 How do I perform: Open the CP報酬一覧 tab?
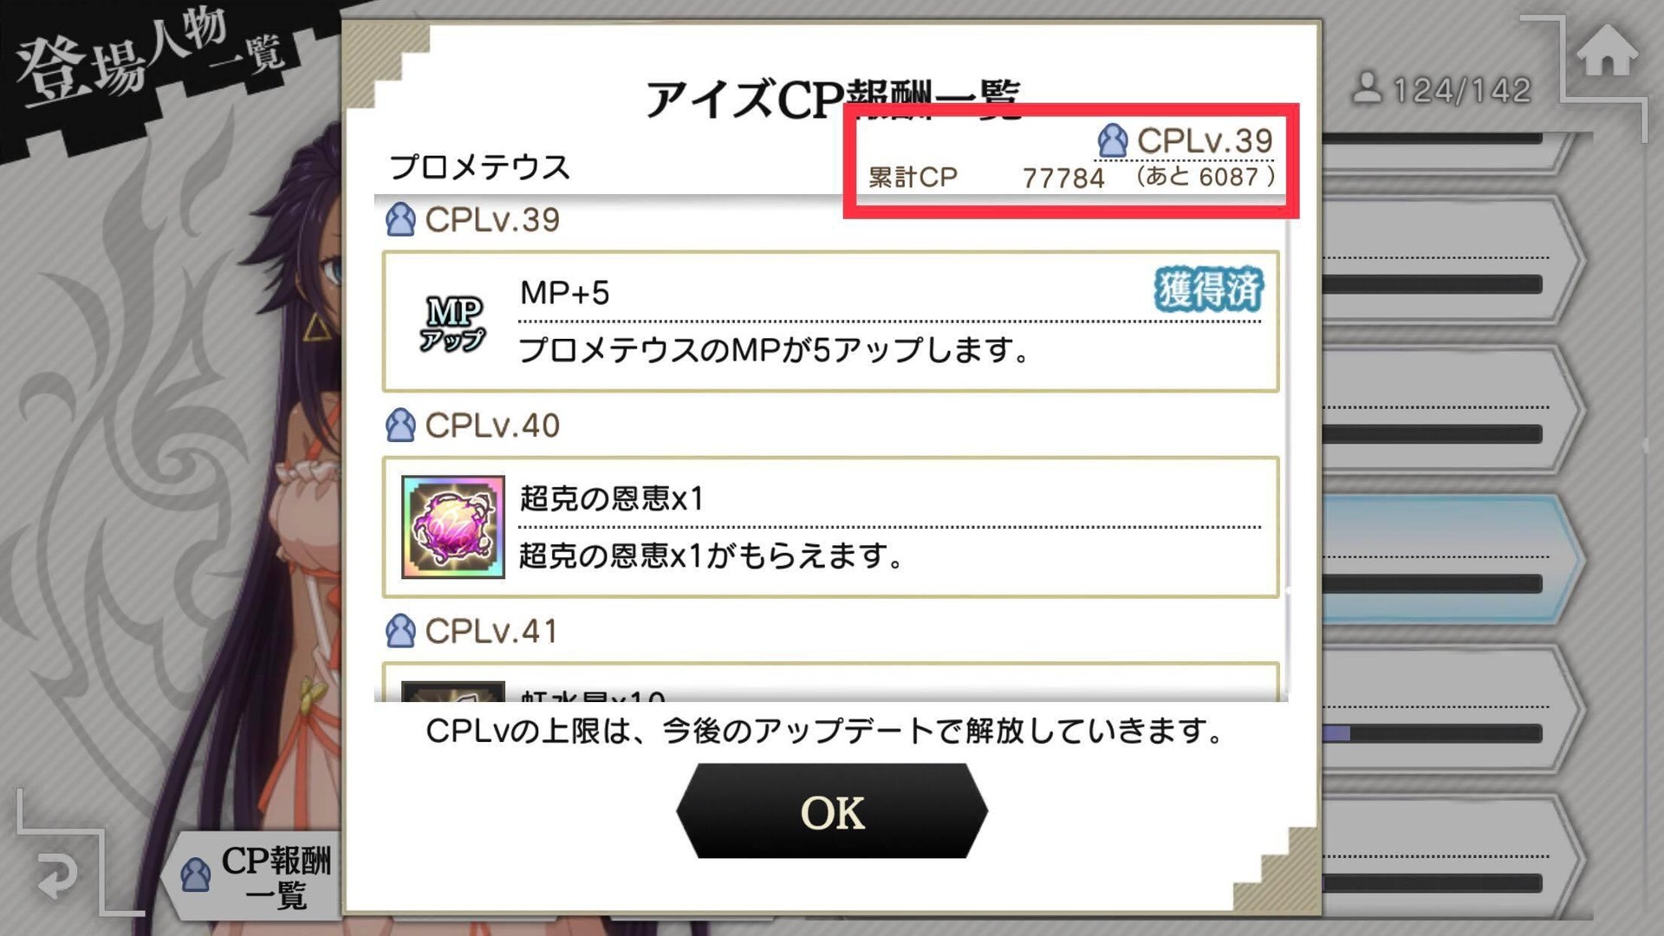click(256, 876)
